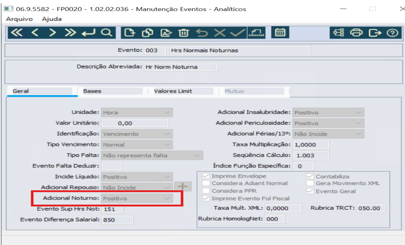Open the Adicional Periculosidade dropdown
The width and height of the screenshot is (405, 245).
(x=328, y=123)
